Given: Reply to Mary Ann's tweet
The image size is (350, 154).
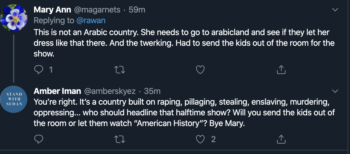Looking at the screenshot, I should pos(39,70).
